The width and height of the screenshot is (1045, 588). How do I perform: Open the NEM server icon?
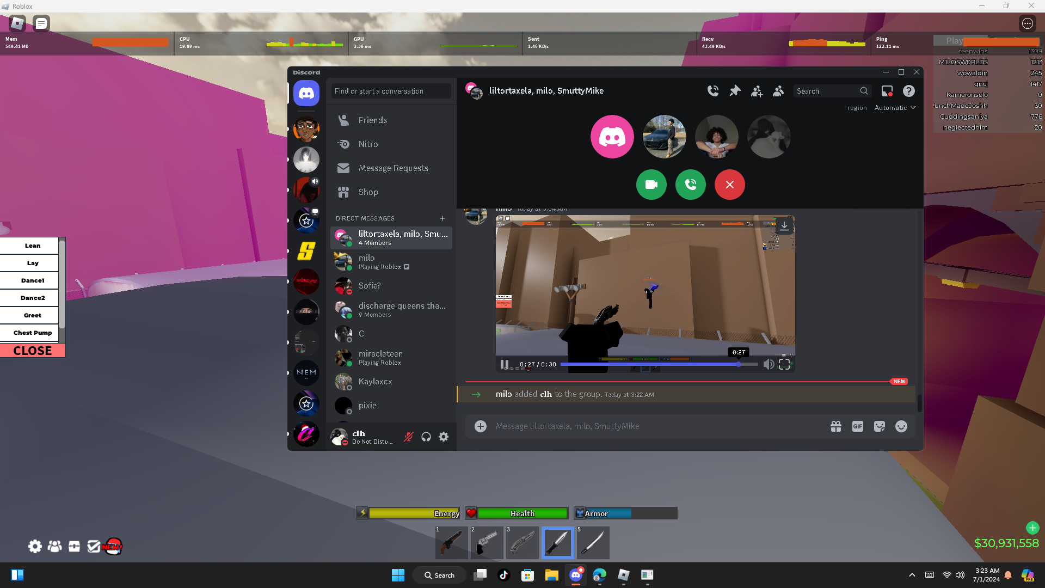click(x=306, y=373)
